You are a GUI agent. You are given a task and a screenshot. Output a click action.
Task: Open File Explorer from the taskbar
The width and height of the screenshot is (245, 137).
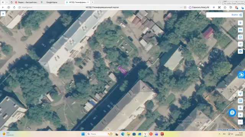[x=128, y=134]
